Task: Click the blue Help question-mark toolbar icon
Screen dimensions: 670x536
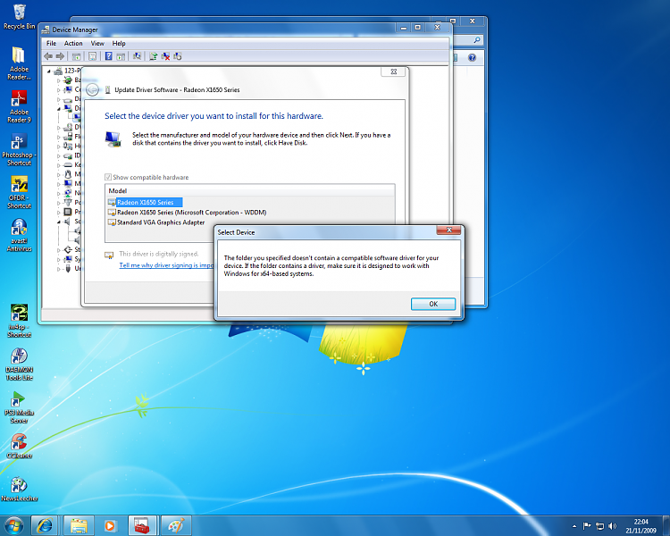Action: (x=108, y=56)
